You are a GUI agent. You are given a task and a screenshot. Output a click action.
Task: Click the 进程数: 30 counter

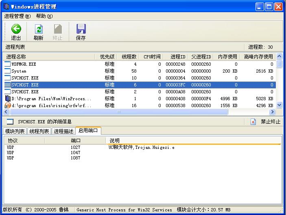260,47
